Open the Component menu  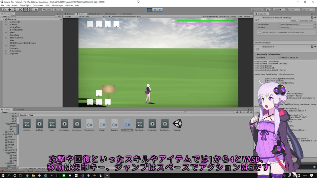point(38,6)
